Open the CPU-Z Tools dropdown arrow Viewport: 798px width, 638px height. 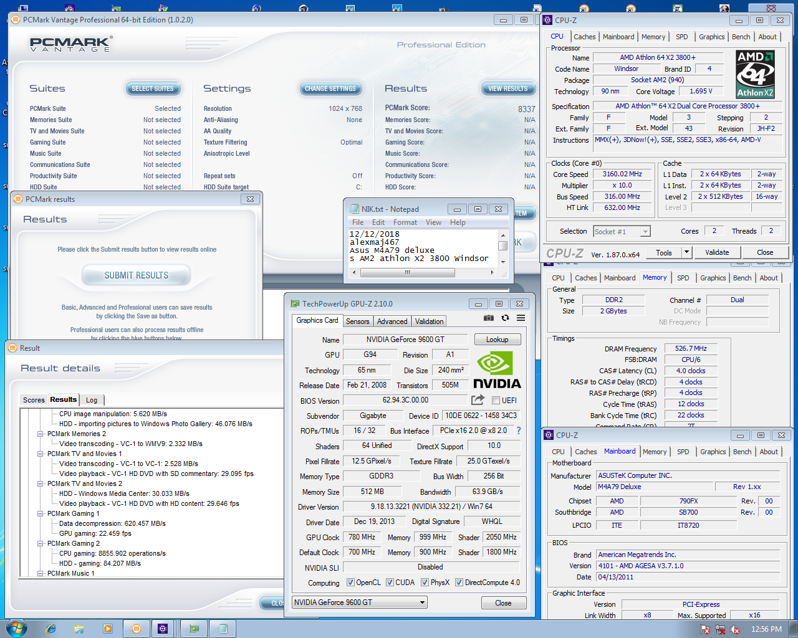pos(686,252)
